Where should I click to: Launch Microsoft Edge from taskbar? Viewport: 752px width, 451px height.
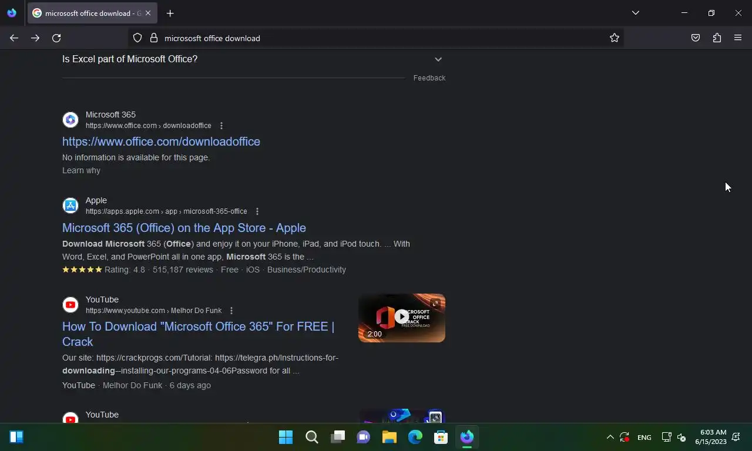(x=415, y=437)
